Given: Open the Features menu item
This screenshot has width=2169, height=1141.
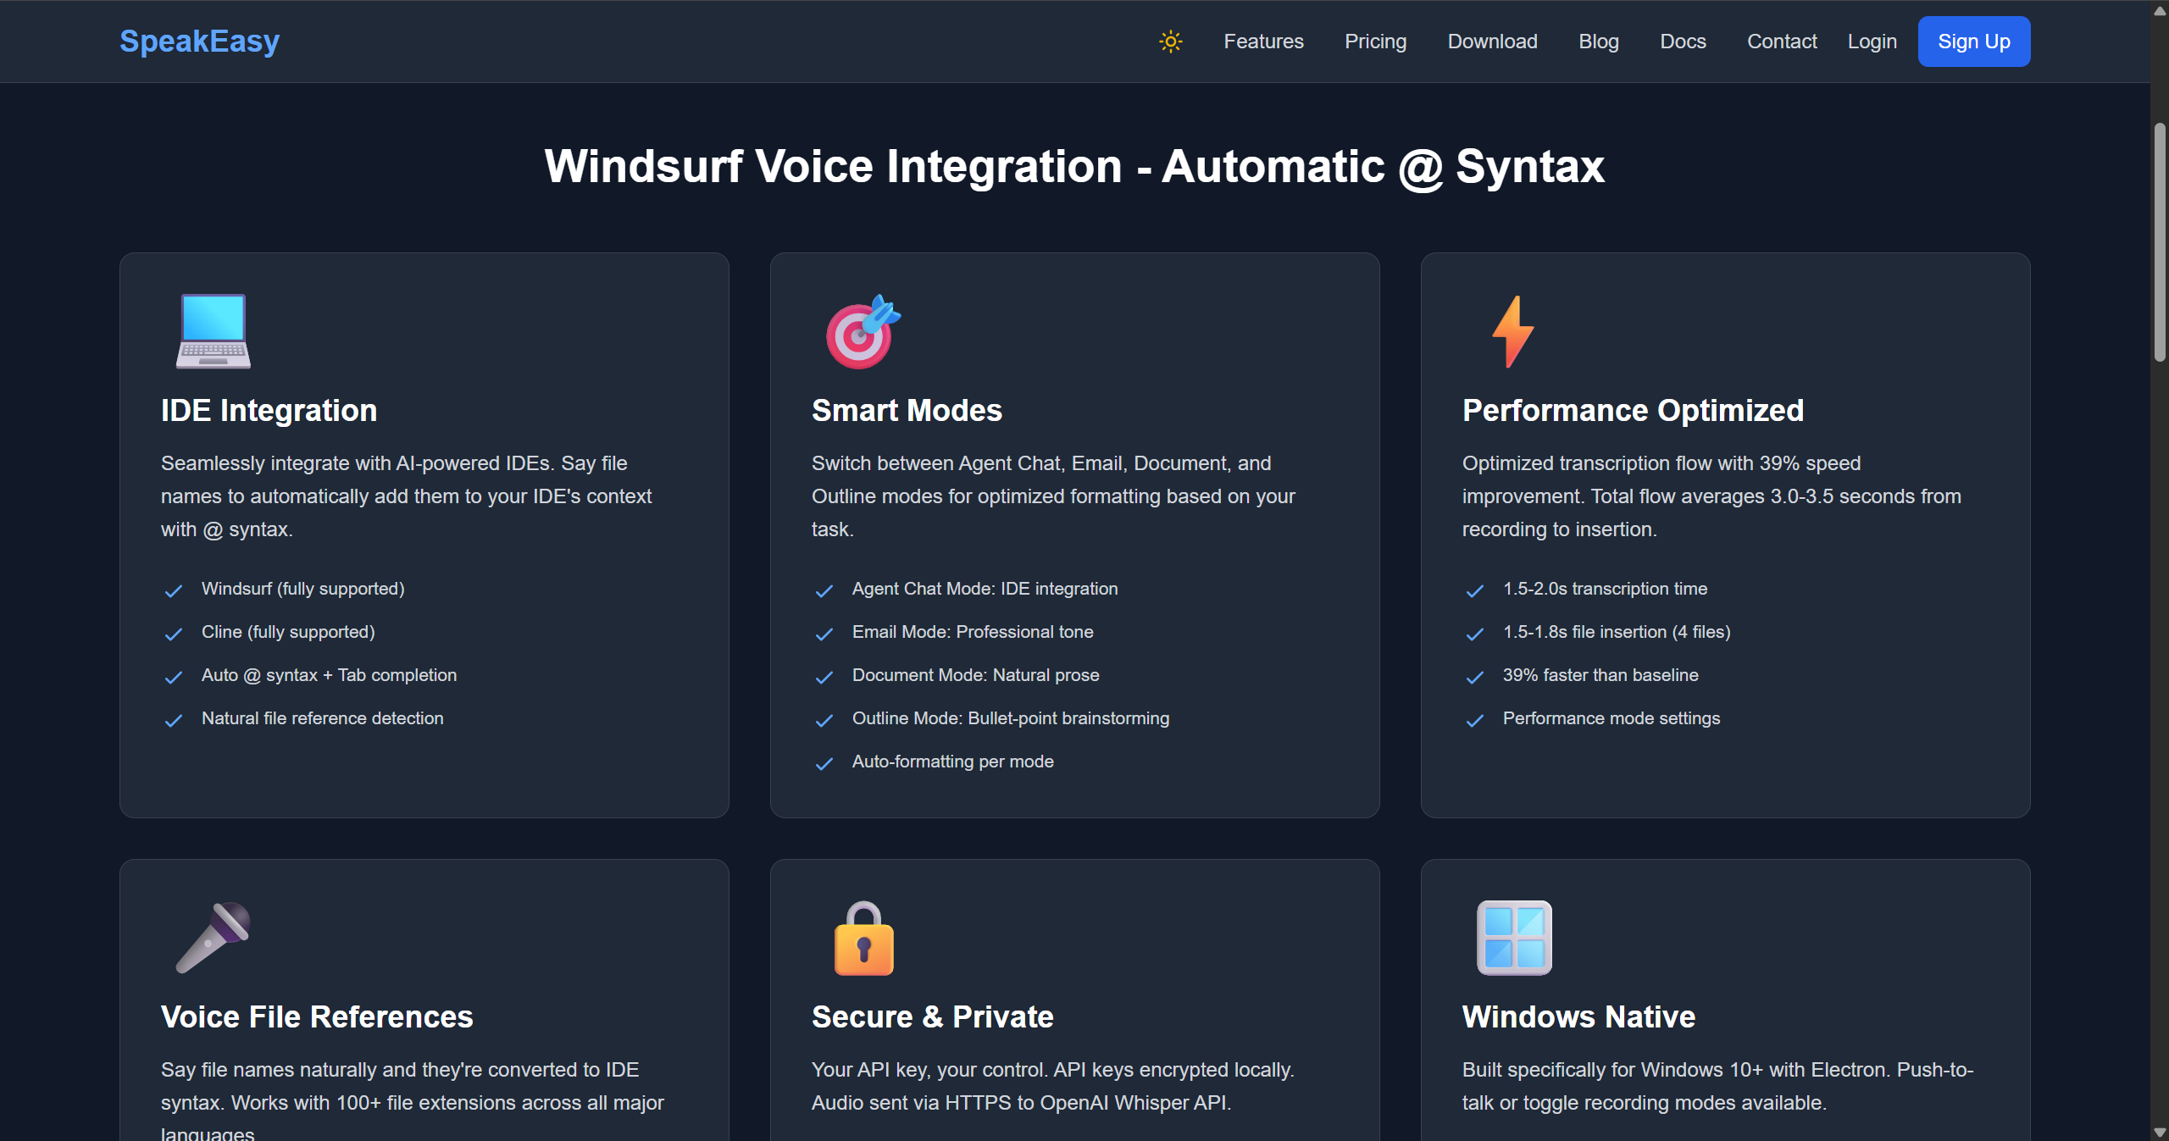Looking at the screenshot, I should (x=1263, y=42).
